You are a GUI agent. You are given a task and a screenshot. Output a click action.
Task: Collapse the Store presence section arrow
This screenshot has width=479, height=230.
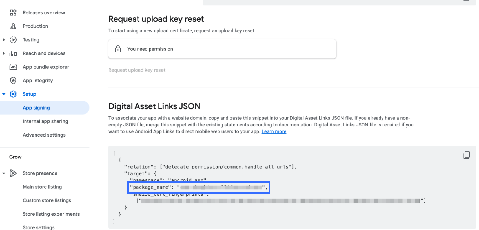click(4, 173)
